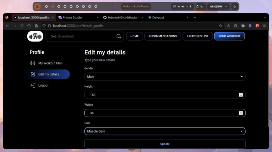Click the firefox window title in top panel
272x152 pixels.
[x=136, y=7]
